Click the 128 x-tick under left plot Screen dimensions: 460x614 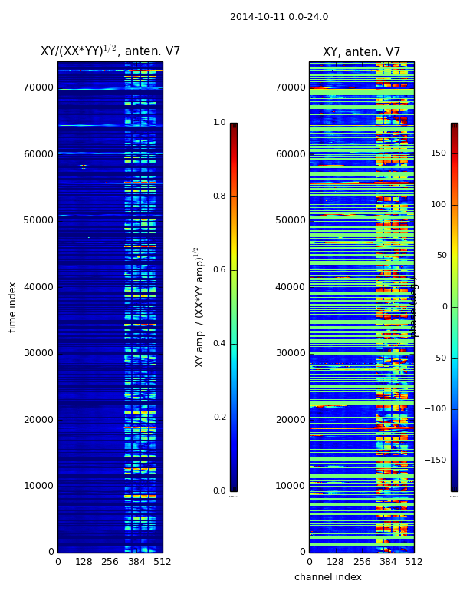pyautogui.click(x=84, y=562)
